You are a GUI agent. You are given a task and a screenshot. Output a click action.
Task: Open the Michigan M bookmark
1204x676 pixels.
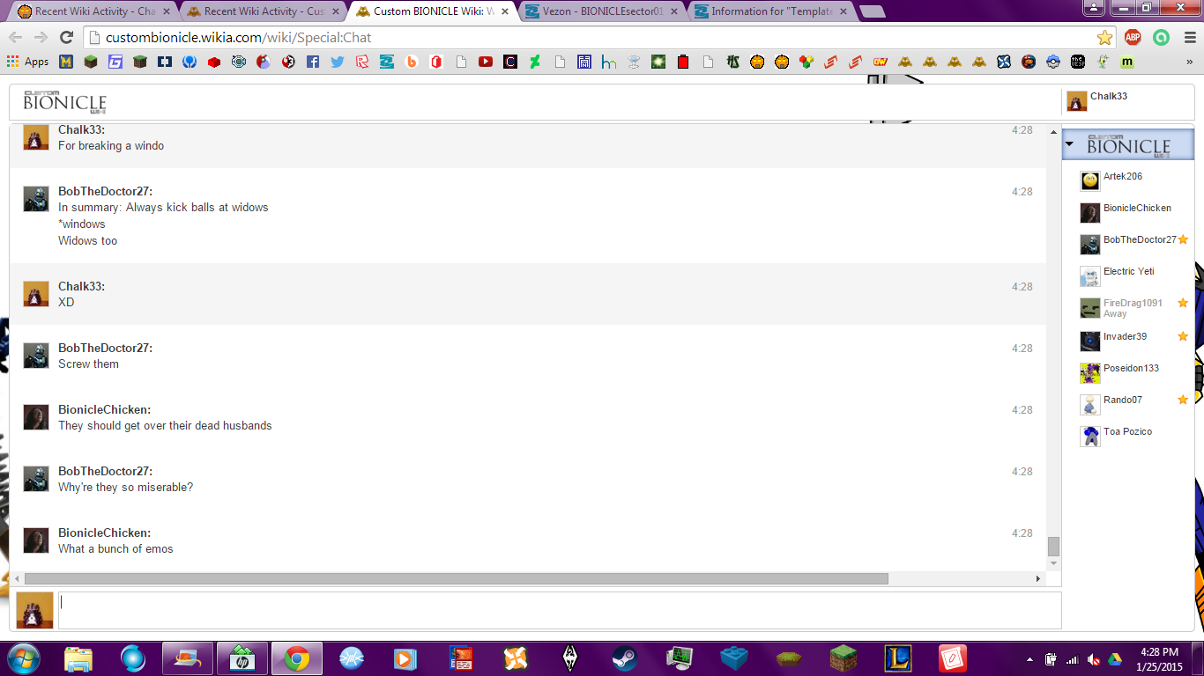pos(65,62)
